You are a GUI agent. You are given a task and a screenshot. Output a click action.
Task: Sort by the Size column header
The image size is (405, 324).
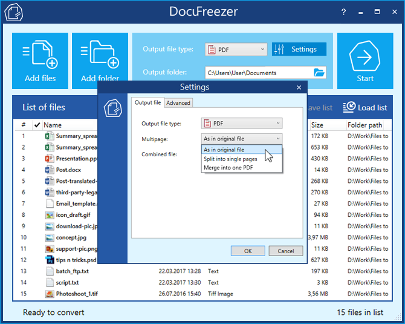click(317, 125)
